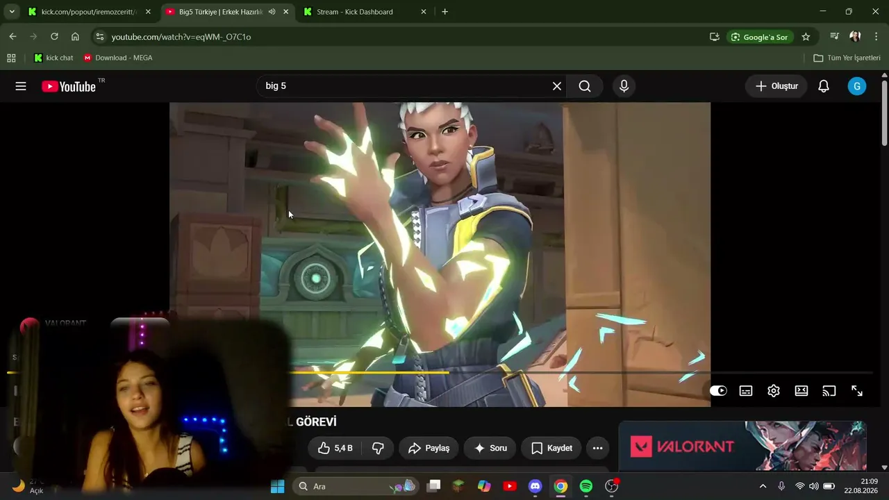The height and width of the screenshot is (500, 889).
Task: Open the Download - MEGA bookmark
Action: pyautogui.click(x=117, y=58)
